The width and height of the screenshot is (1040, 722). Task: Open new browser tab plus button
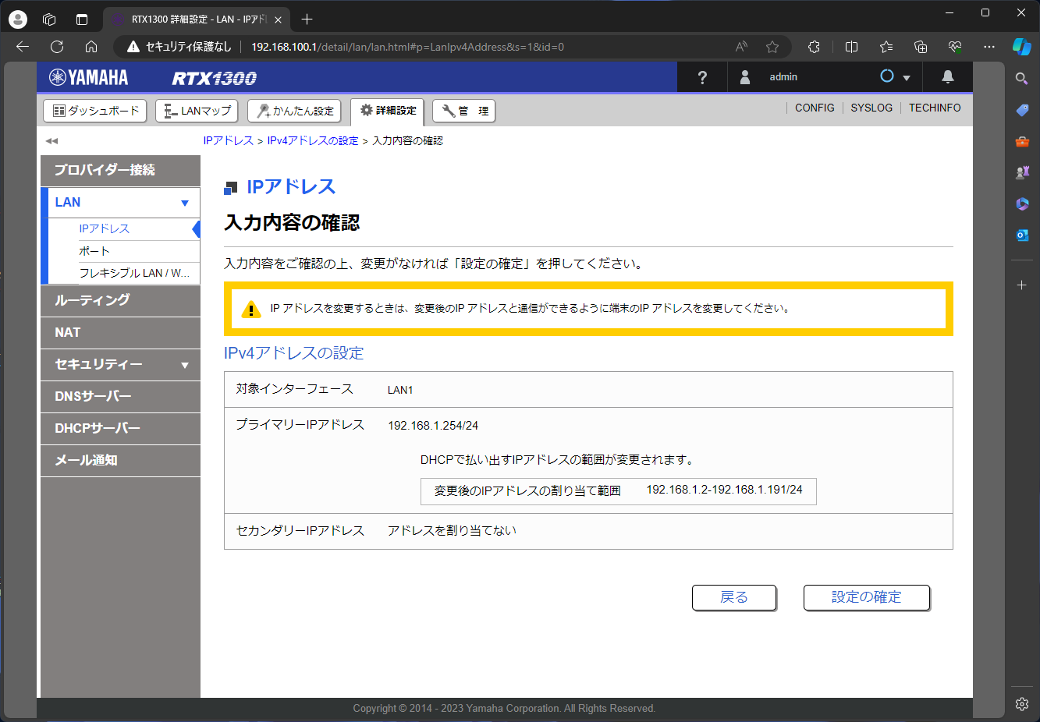pyautogui.click(x=307, y=19)
